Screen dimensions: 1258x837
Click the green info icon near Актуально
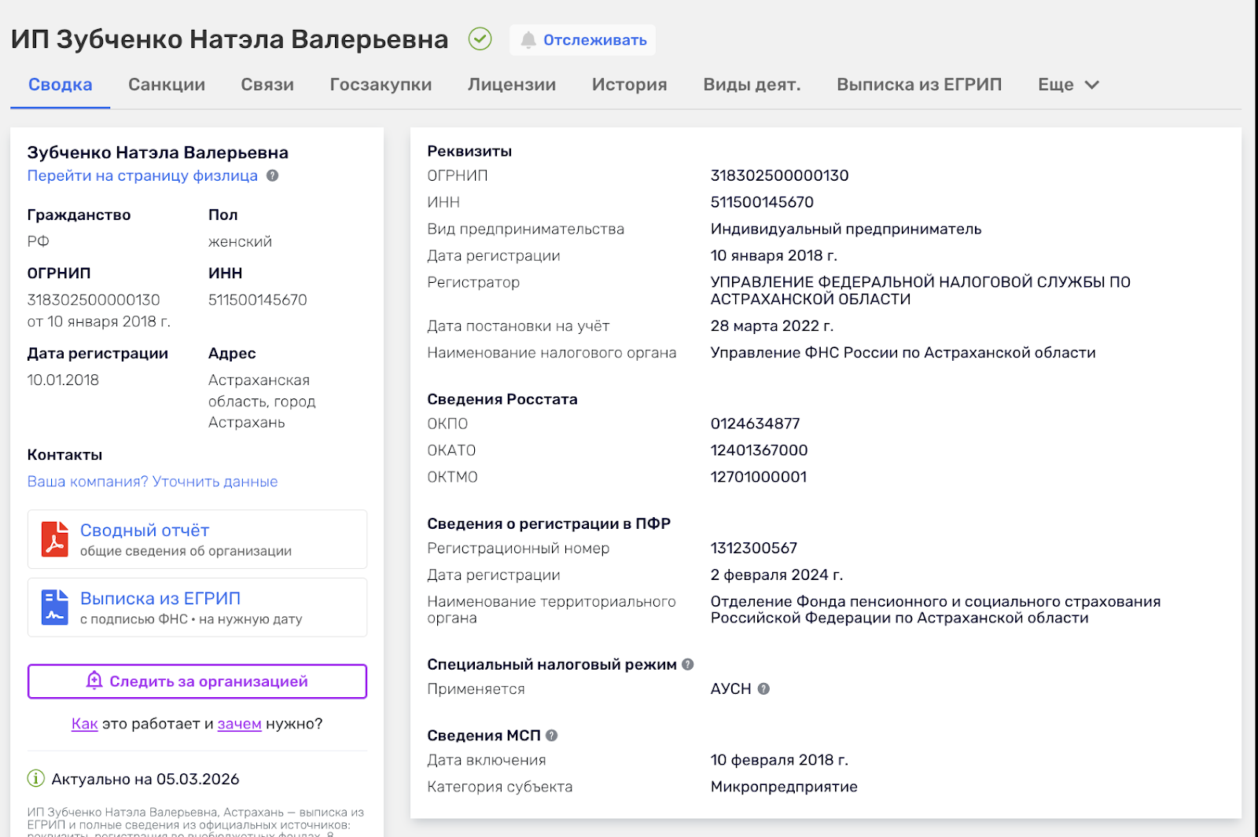(x=36, y=779)
